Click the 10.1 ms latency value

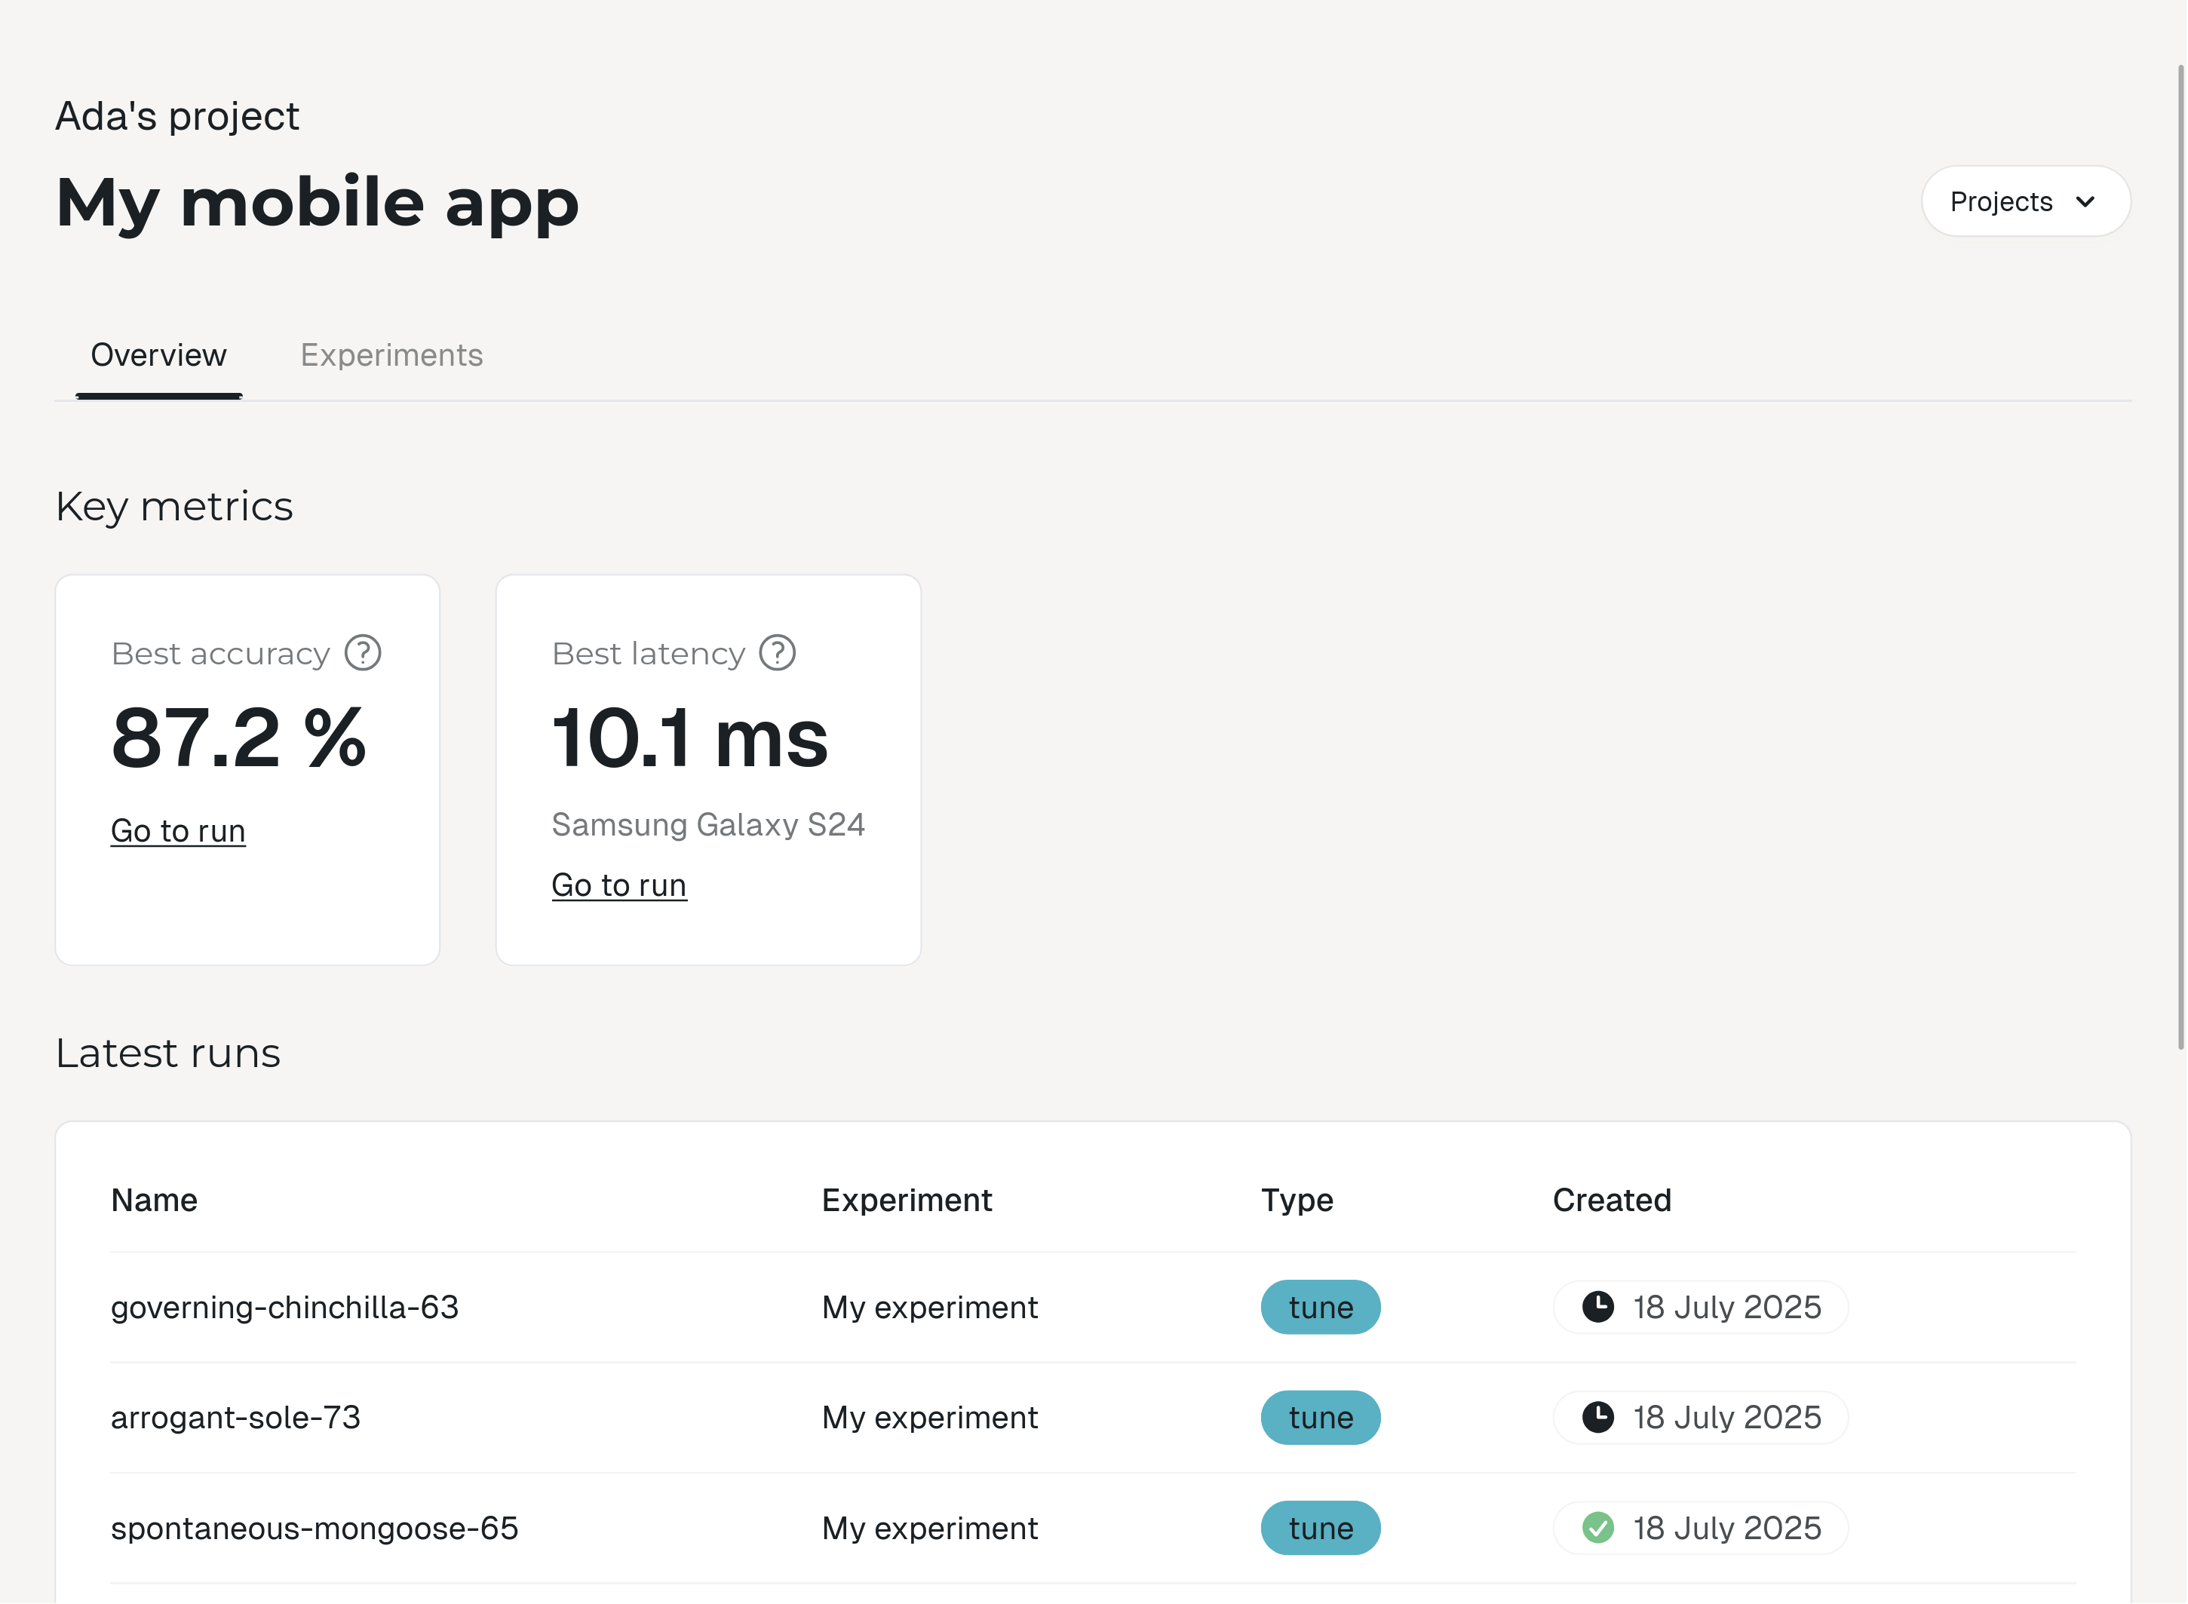(x=689, y=739)
